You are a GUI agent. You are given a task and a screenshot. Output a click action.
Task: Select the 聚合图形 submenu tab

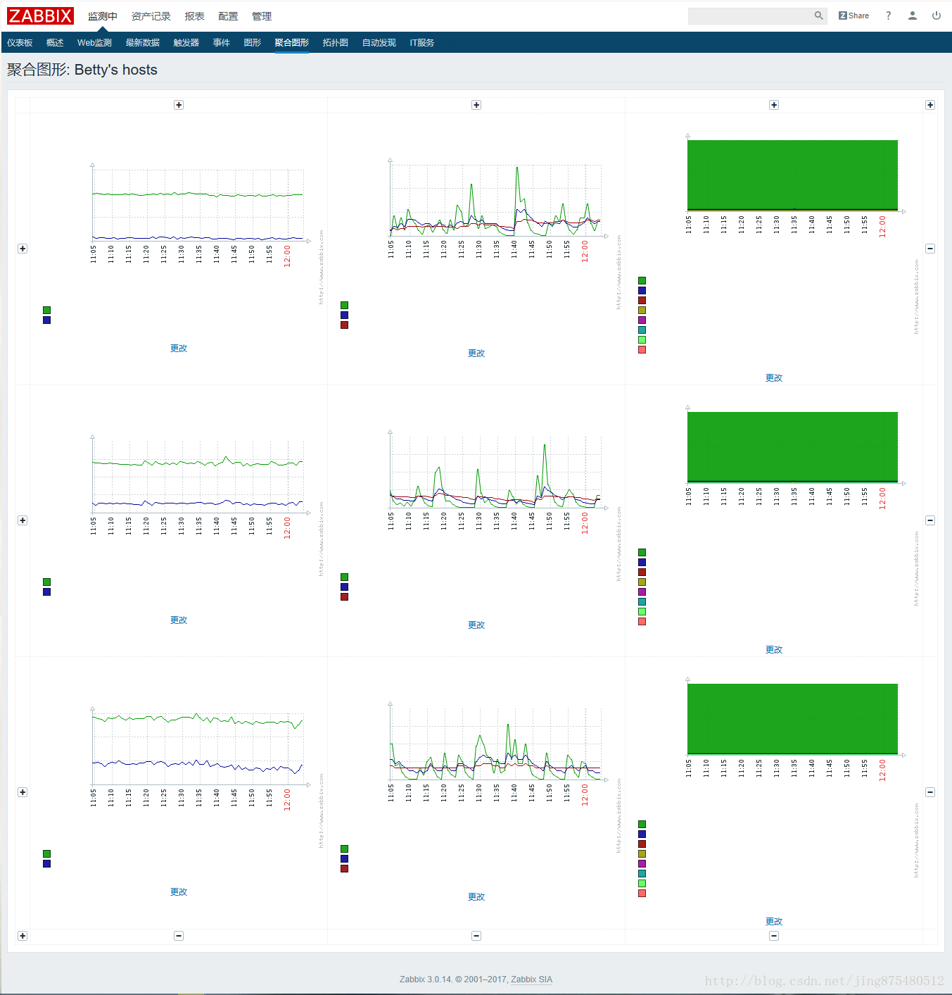292,43
